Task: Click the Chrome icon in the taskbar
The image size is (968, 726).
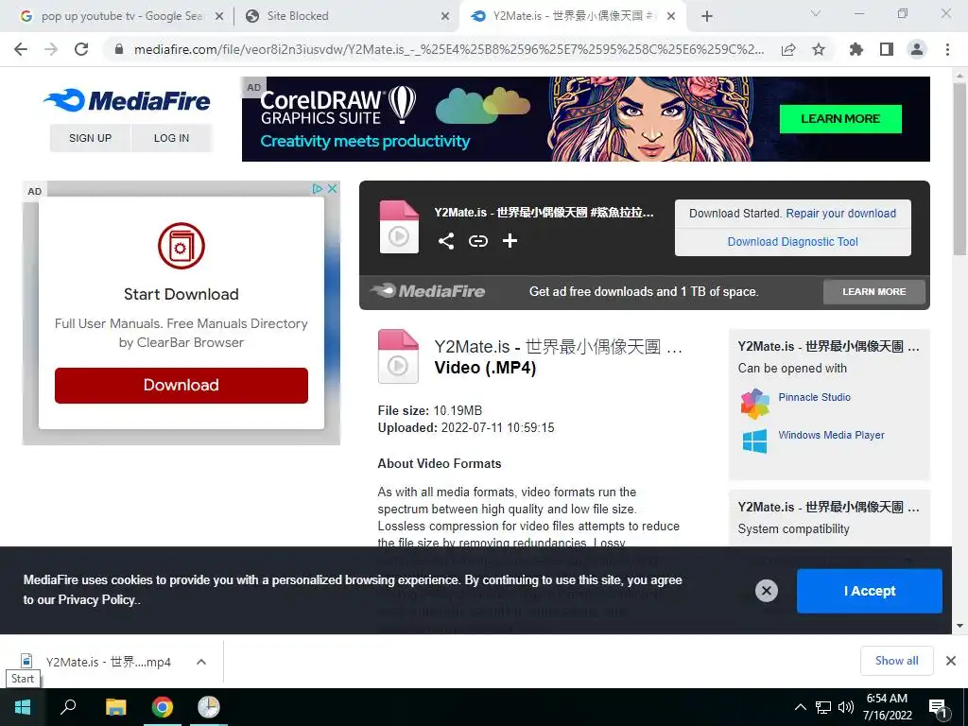Action: coord(163,707)
